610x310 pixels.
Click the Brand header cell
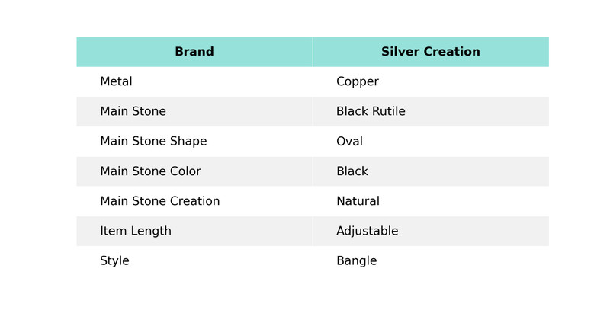tap(194, 52)
